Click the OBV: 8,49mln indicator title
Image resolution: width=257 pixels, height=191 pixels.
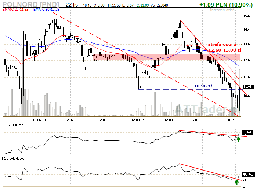point(13,125)
